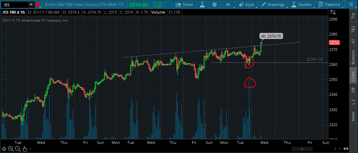The width and height of the screenshot is (358, 153).
Task: Switch to the AT side tab
Action: [x=353, y=41]
